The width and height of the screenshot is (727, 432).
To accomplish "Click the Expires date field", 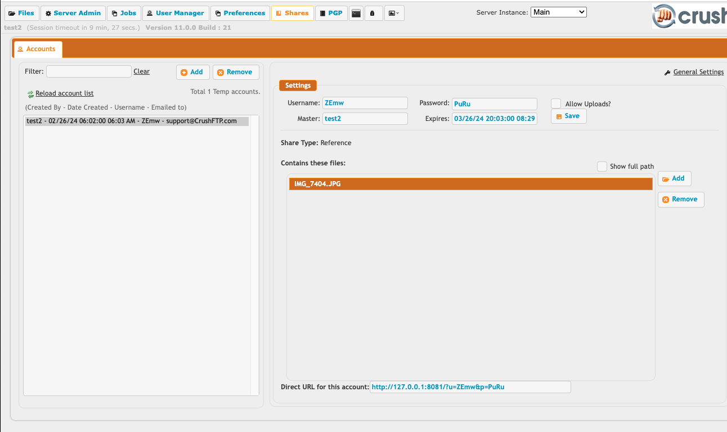I will pyautogui.click(x=494, y=118).
